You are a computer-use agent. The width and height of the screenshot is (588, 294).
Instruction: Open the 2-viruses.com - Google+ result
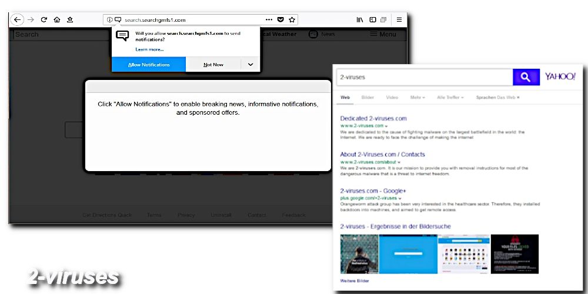(x=373, y=191)
